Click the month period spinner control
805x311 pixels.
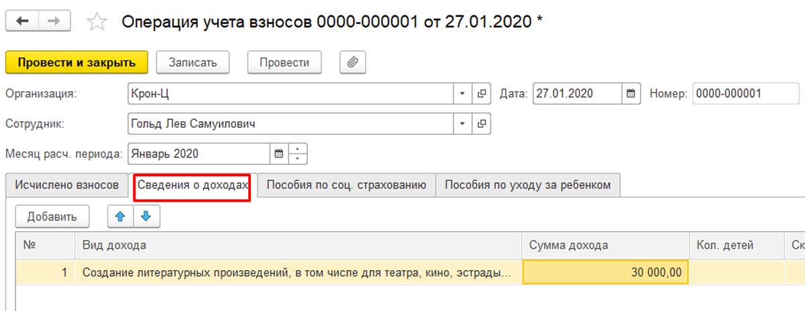click(x=299, y=153)
